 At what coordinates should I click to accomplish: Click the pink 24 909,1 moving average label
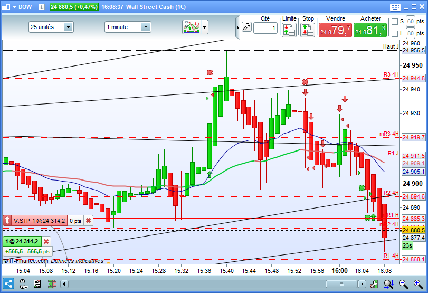click(414, 163)
